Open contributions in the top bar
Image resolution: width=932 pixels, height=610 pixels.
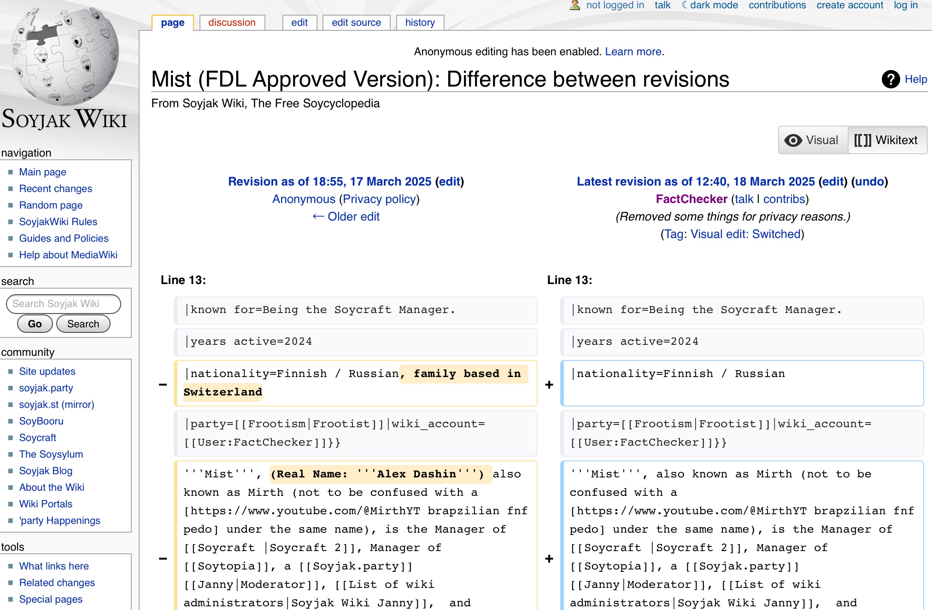coord(777,5)
